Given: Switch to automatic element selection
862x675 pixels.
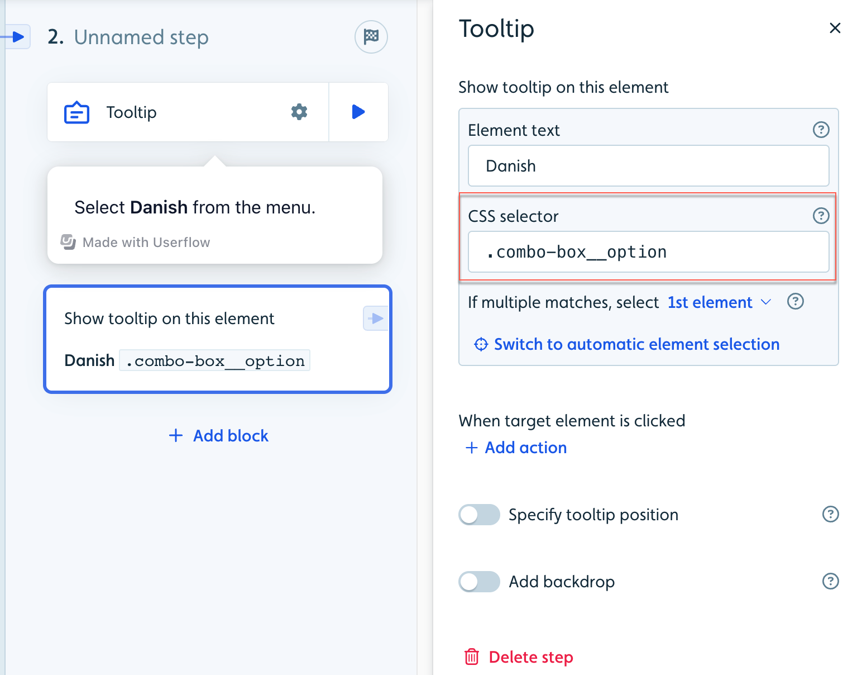Looking at the screenshot, I should (626, 344).
